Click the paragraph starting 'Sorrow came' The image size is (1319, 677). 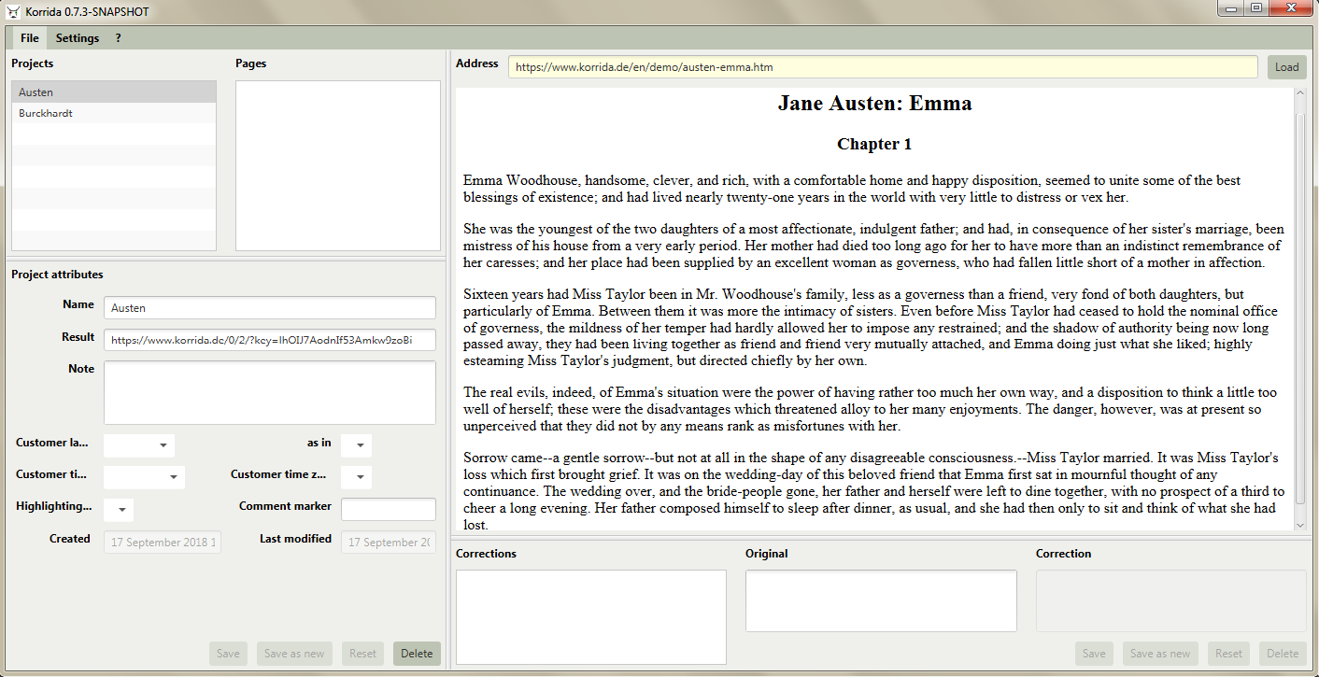[x=873, y=491]
